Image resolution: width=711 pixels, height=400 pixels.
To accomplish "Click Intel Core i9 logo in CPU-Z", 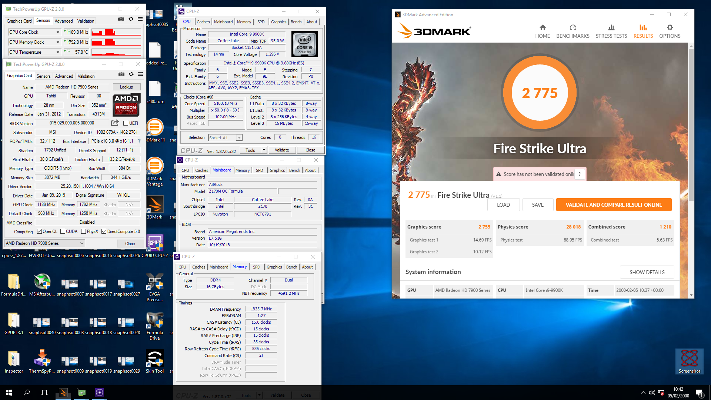I will point(304,44).
